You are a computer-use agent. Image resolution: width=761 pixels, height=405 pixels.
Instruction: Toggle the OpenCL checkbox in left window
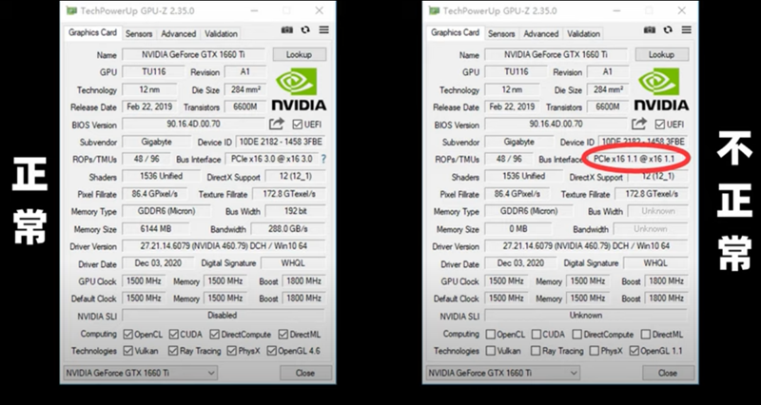coord(128,335)
